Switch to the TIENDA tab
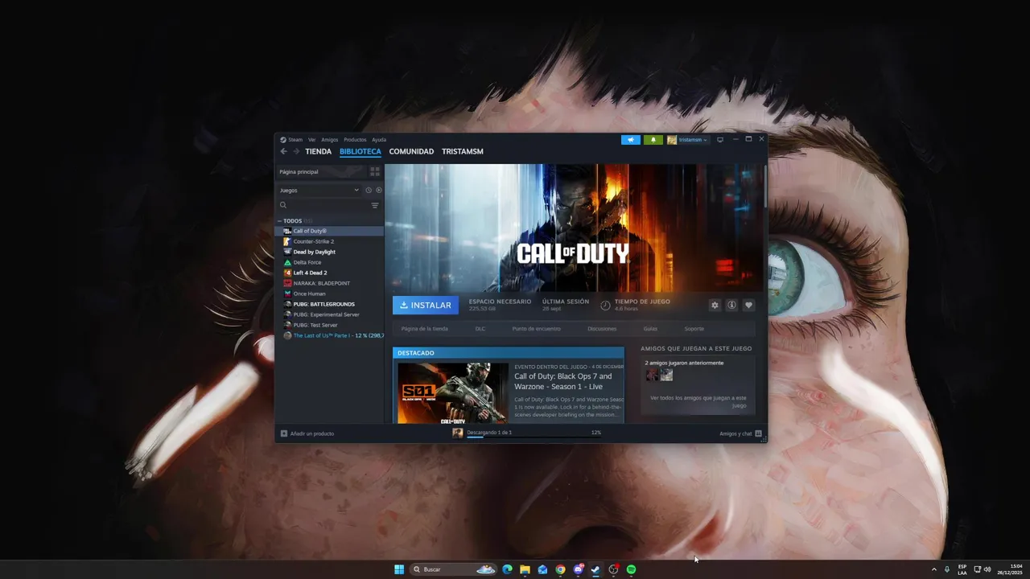This screenshot has width=1030, height=579. [x=319, y=151]
